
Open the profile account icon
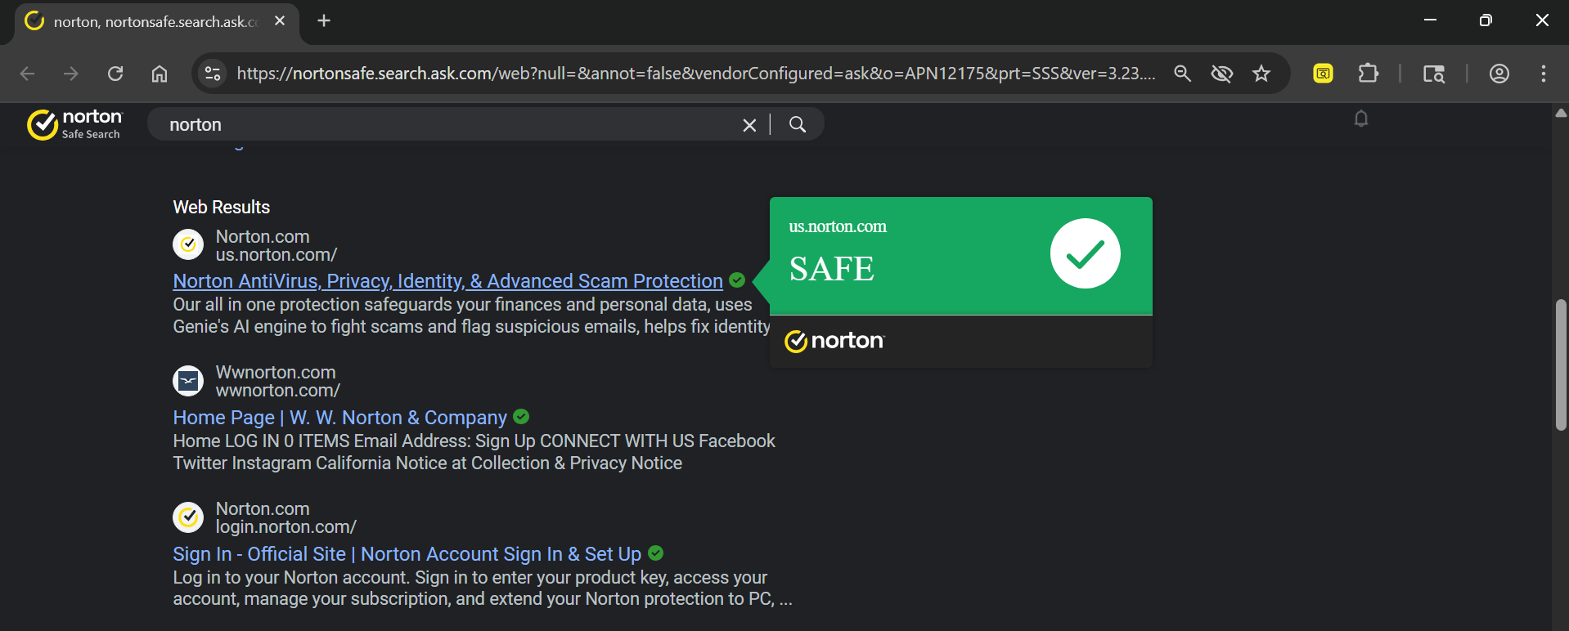(1499, 74)
